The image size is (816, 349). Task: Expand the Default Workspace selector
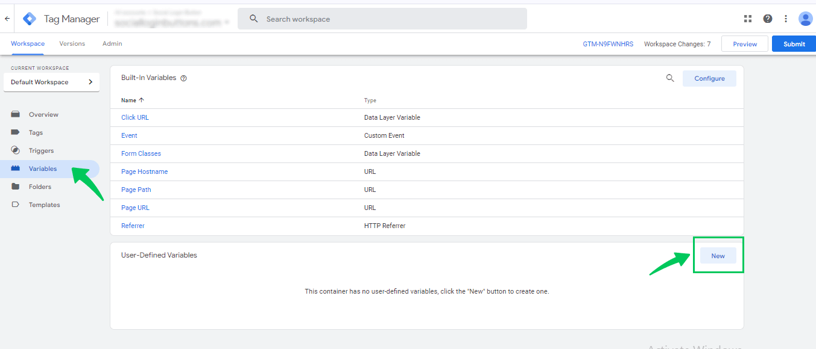click(51, 82)
